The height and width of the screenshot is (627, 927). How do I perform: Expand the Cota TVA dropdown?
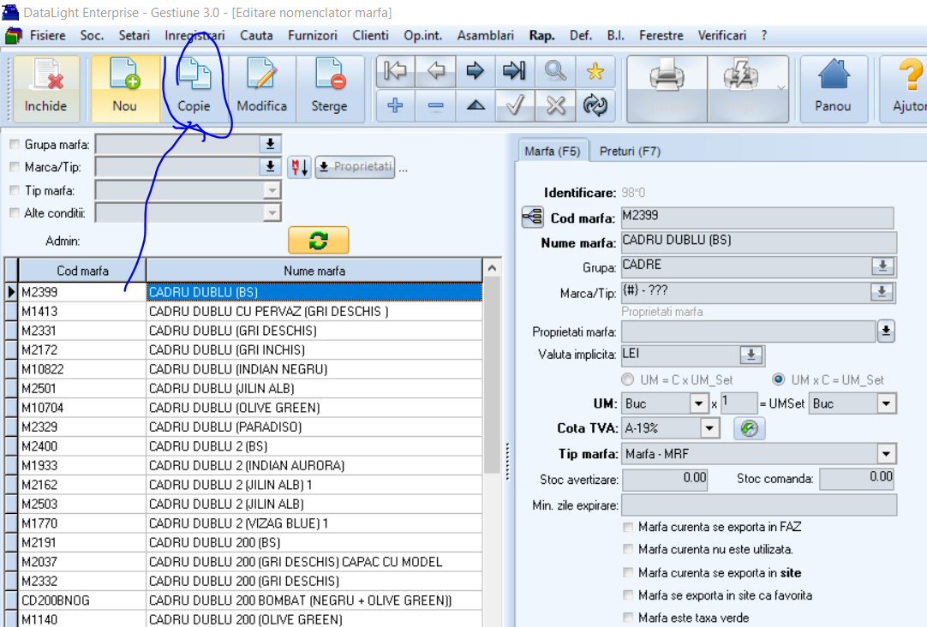(x=709, y=427)
